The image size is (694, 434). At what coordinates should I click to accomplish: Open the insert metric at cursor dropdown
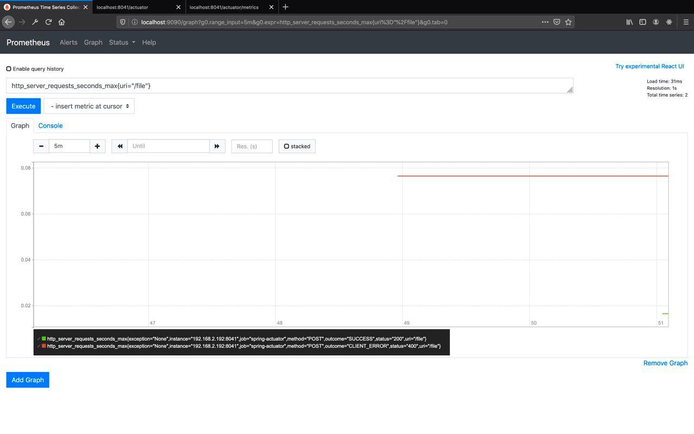click(x=89, y=106)
